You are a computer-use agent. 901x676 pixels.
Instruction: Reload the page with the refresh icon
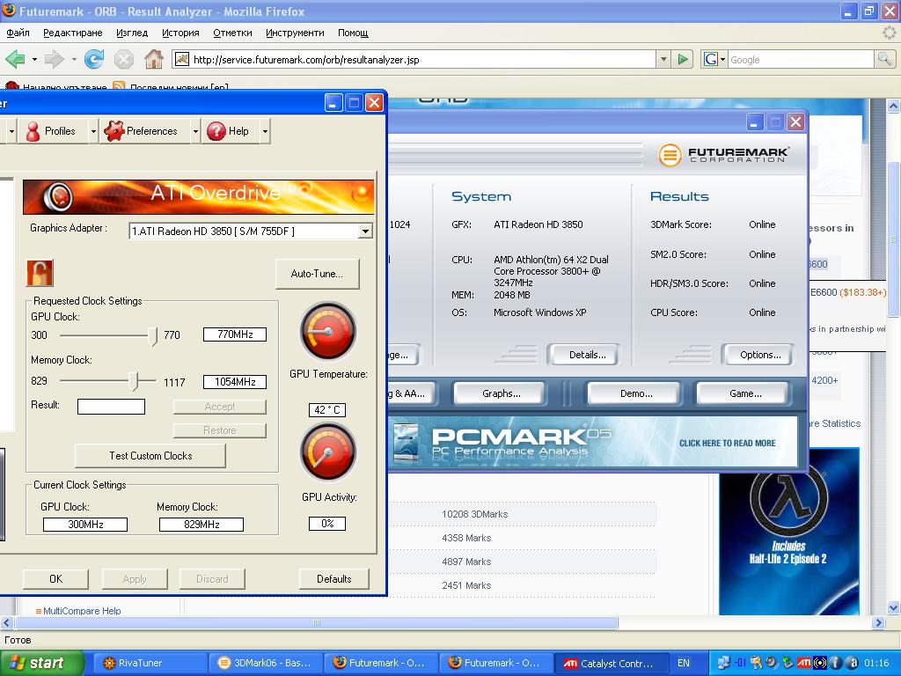click(x=94, y=59)
